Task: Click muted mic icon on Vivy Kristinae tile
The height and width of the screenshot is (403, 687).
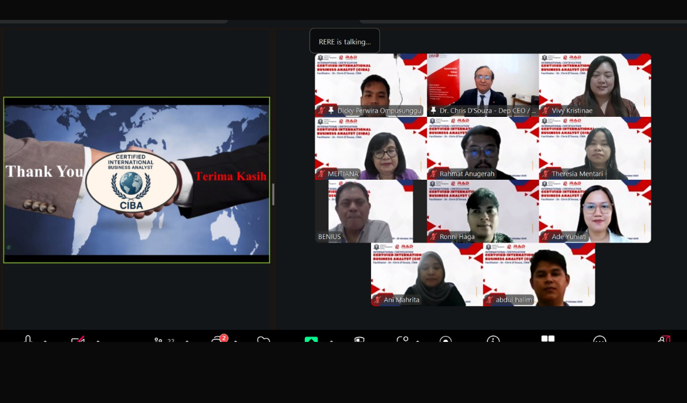Action: 545,110
